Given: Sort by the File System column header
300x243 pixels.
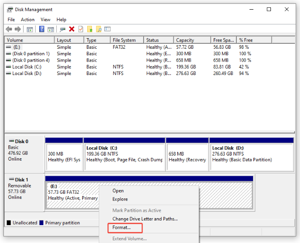Looking at the screenshot, I should point(127,40).
